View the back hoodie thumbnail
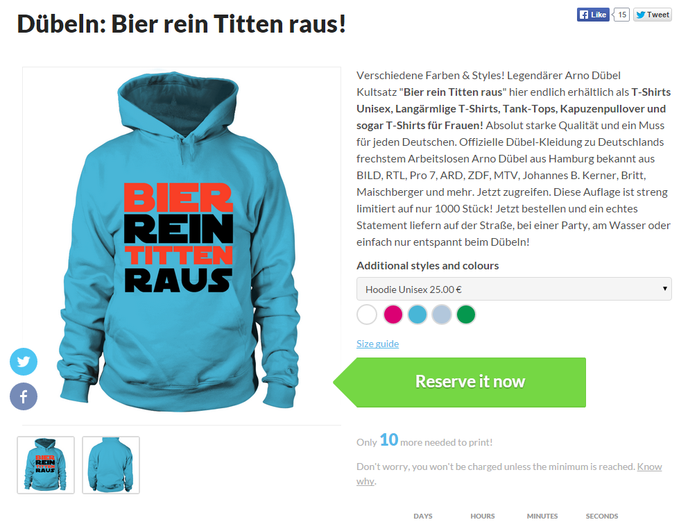 point(111,465)
